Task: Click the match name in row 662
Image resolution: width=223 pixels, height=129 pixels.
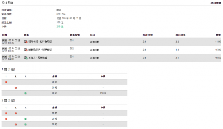Action: (40, 50)
